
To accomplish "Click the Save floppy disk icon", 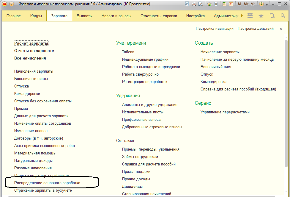I will click(187, 4).
